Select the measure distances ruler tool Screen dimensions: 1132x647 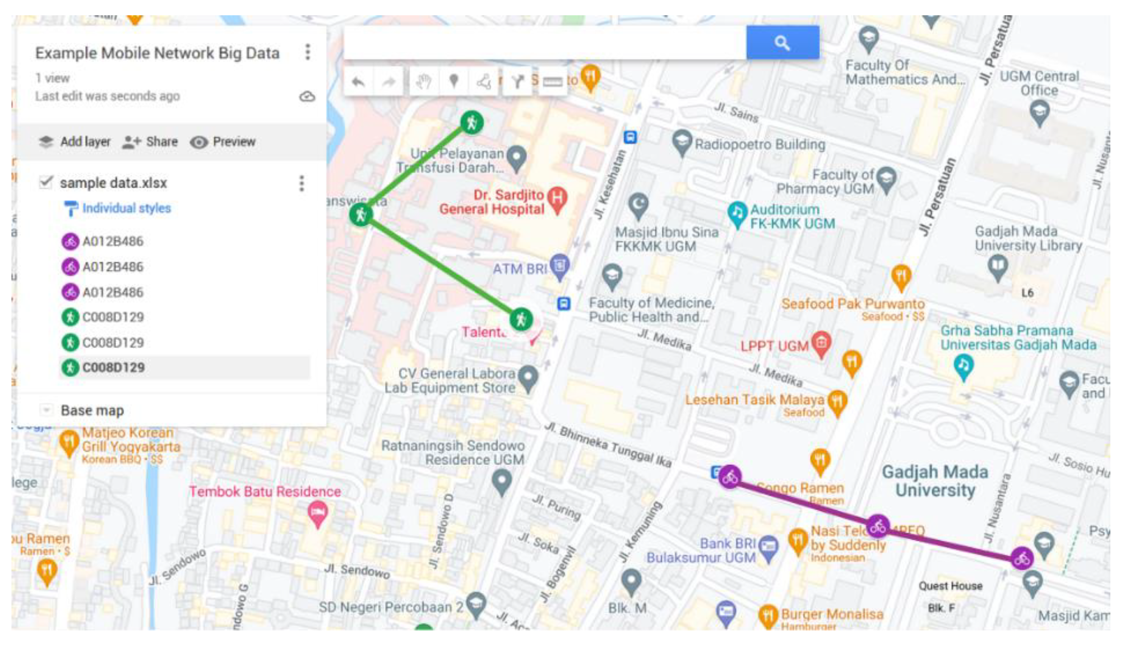pyautogui.click(x=552, y=81)
